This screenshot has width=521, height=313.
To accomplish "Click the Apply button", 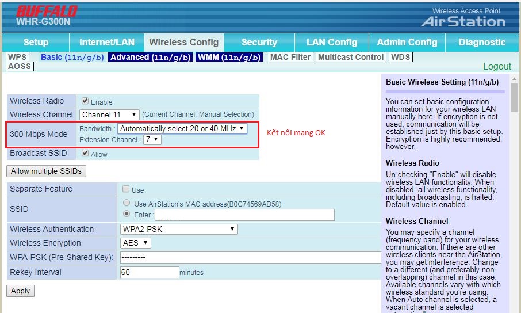I will click(x=20, y=291).
